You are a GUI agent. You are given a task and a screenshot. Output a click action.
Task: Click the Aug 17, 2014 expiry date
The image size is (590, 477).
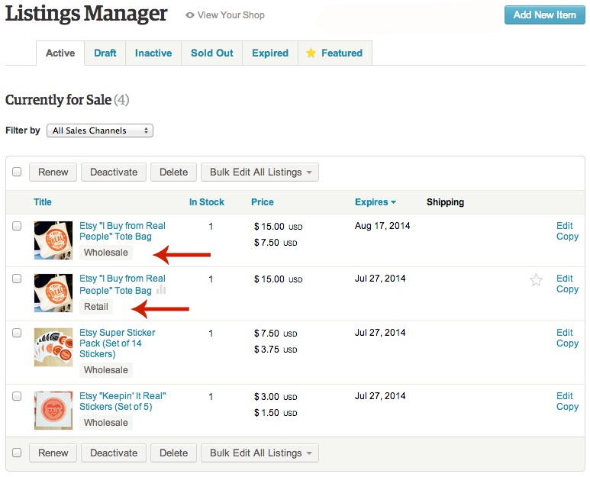click(382, 226)
